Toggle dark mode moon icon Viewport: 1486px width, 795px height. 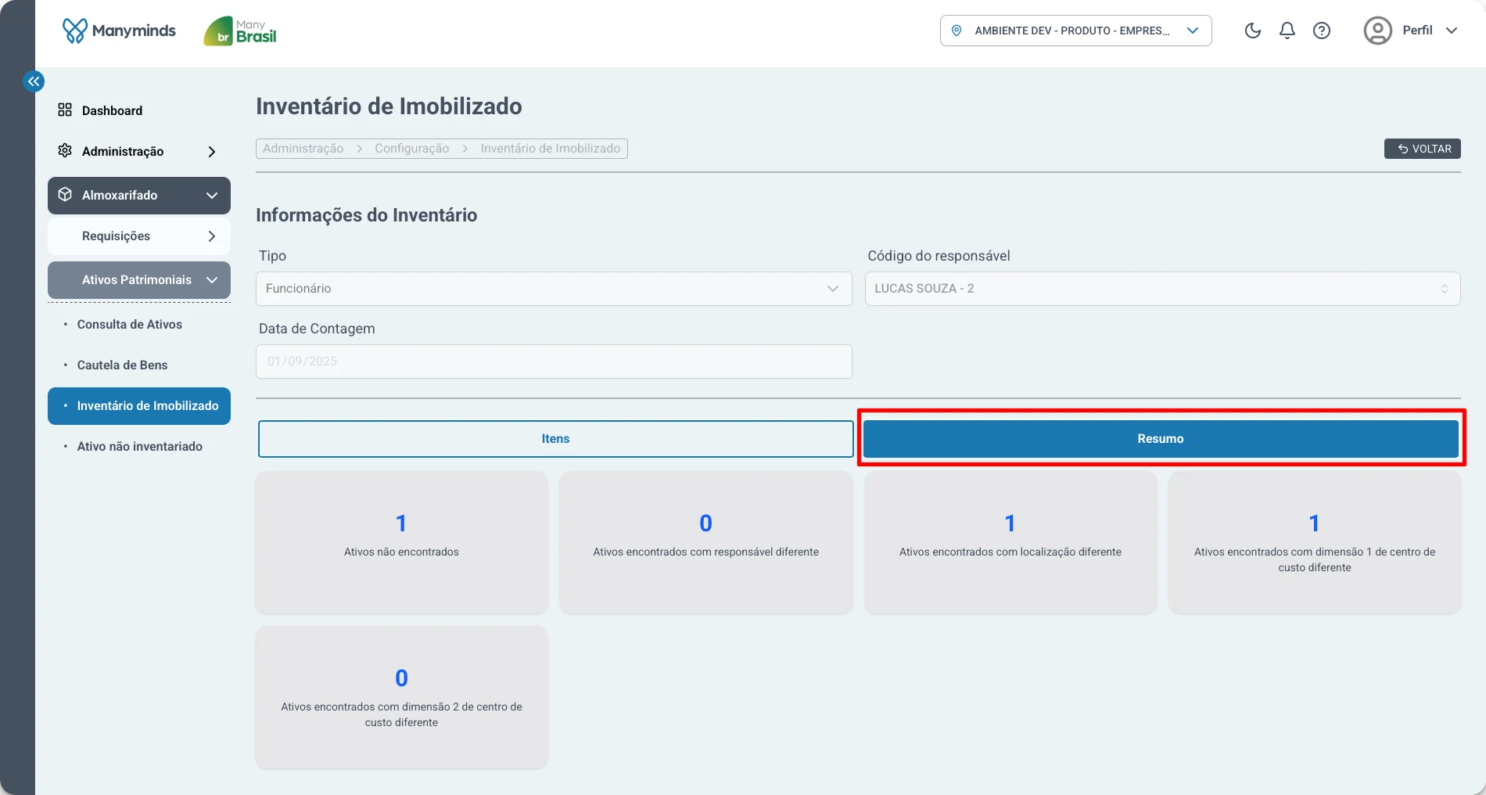1253,31
